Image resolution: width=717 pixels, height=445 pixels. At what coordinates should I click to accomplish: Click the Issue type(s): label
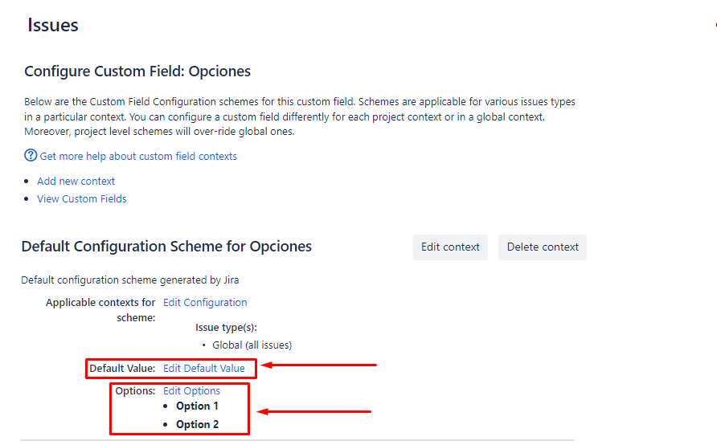click(226, 328)
